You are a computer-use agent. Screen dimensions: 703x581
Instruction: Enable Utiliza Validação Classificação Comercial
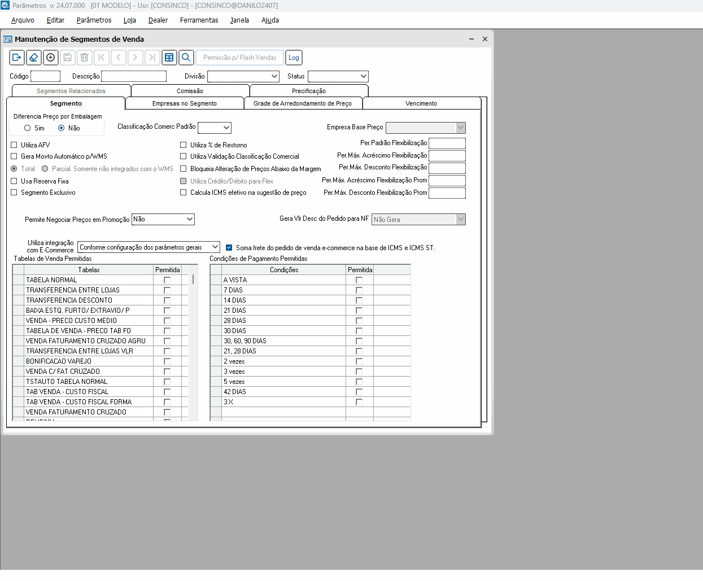[183, 156]
